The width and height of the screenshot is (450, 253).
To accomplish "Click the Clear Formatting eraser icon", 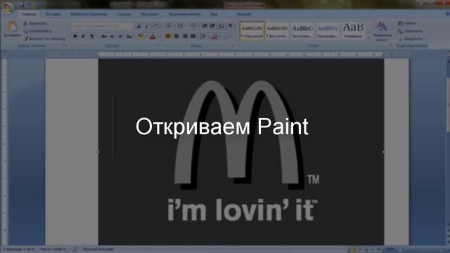I will coord(156,26).
